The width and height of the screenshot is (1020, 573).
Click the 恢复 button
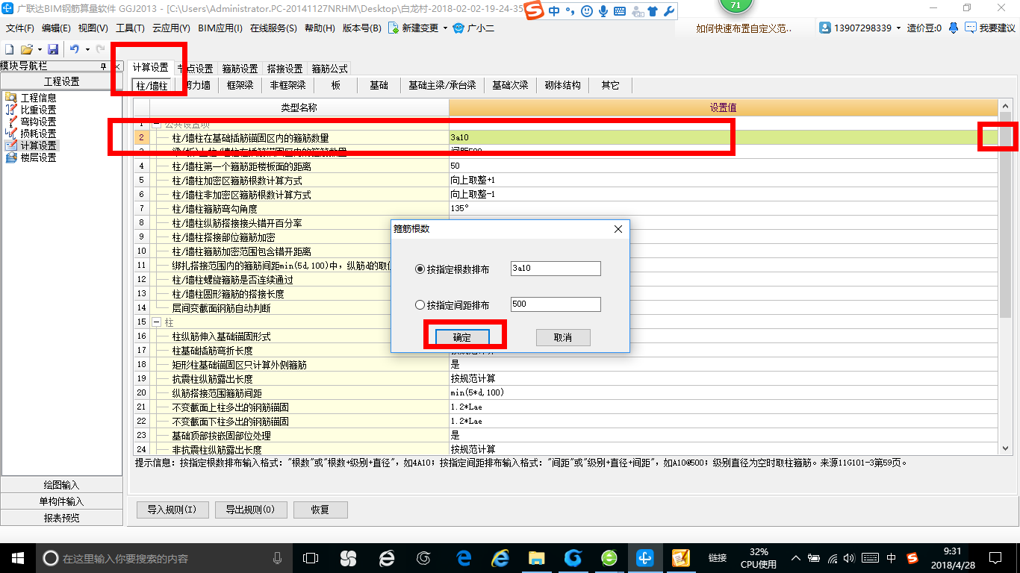tap(320, 510)
